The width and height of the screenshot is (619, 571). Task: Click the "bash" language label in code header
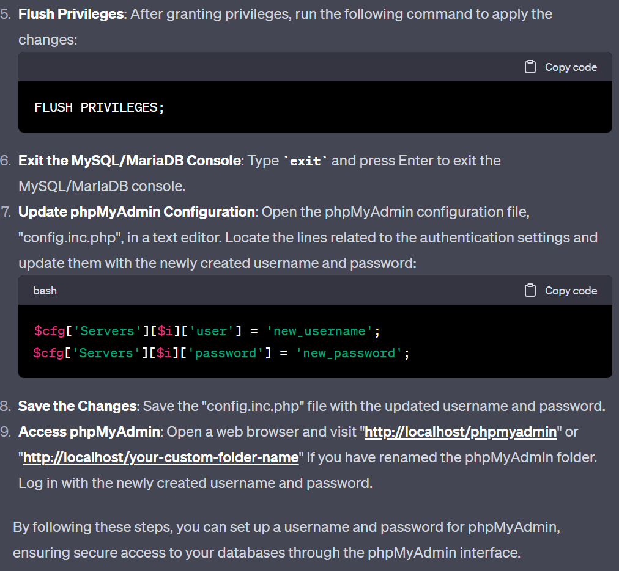(45, 291)
